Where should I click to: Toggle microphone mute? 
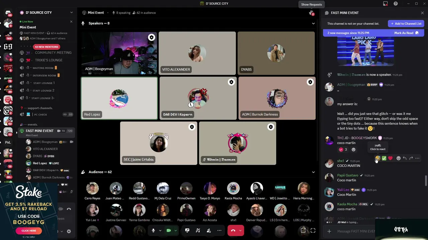point(153,230)
